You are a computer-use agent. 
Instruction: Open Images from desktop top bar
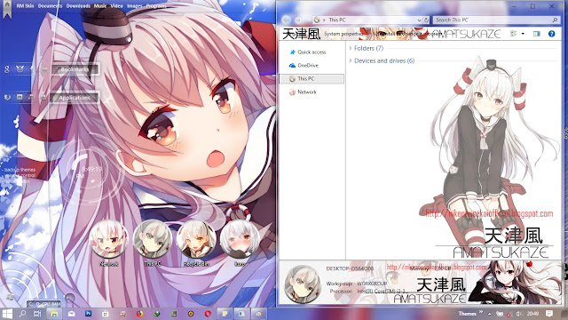pyautogui.click(x=135, y=6)
